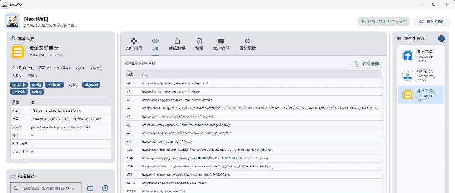
Task: Select the 腾讯文档 1108338344 mini program
Action: tap(421, 56)
